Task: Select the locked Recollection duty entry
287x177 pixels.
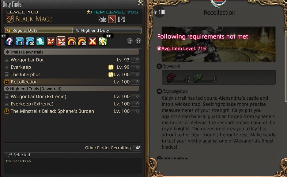Action: point(72,82)
